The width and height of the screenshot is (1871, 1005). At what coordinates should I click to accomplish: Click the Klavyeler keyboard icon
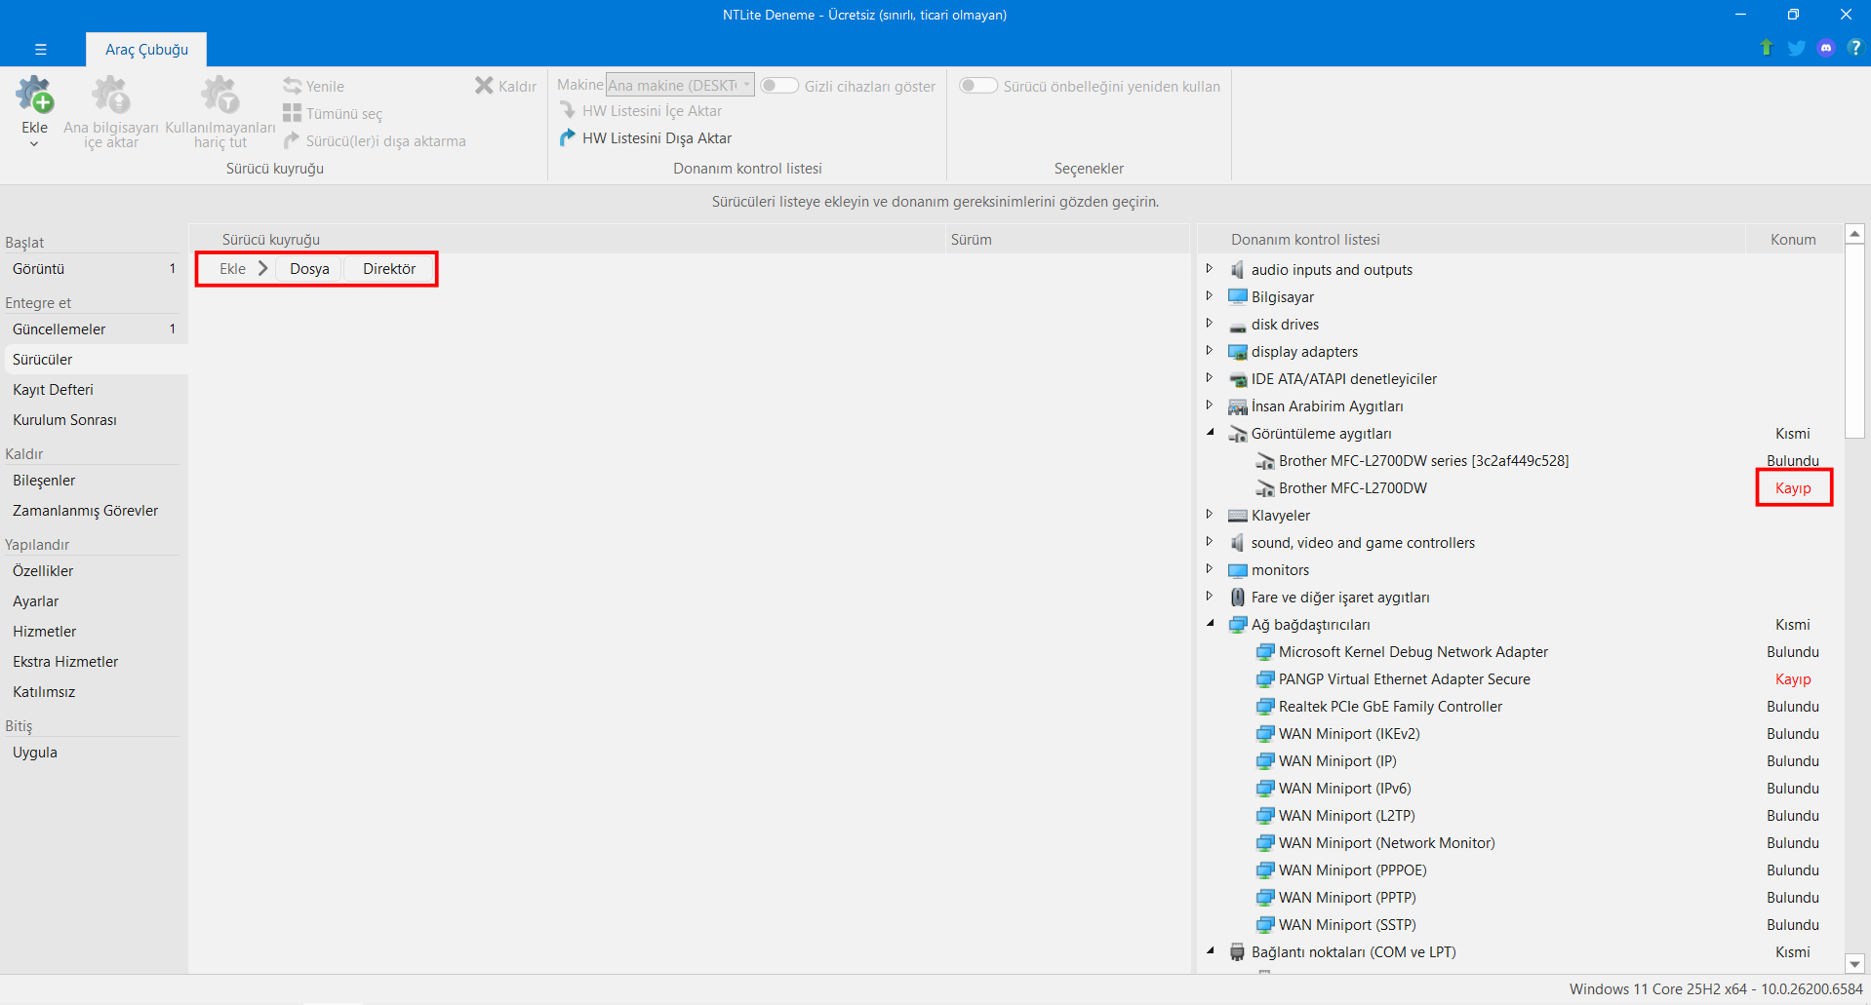point(1238,516)
